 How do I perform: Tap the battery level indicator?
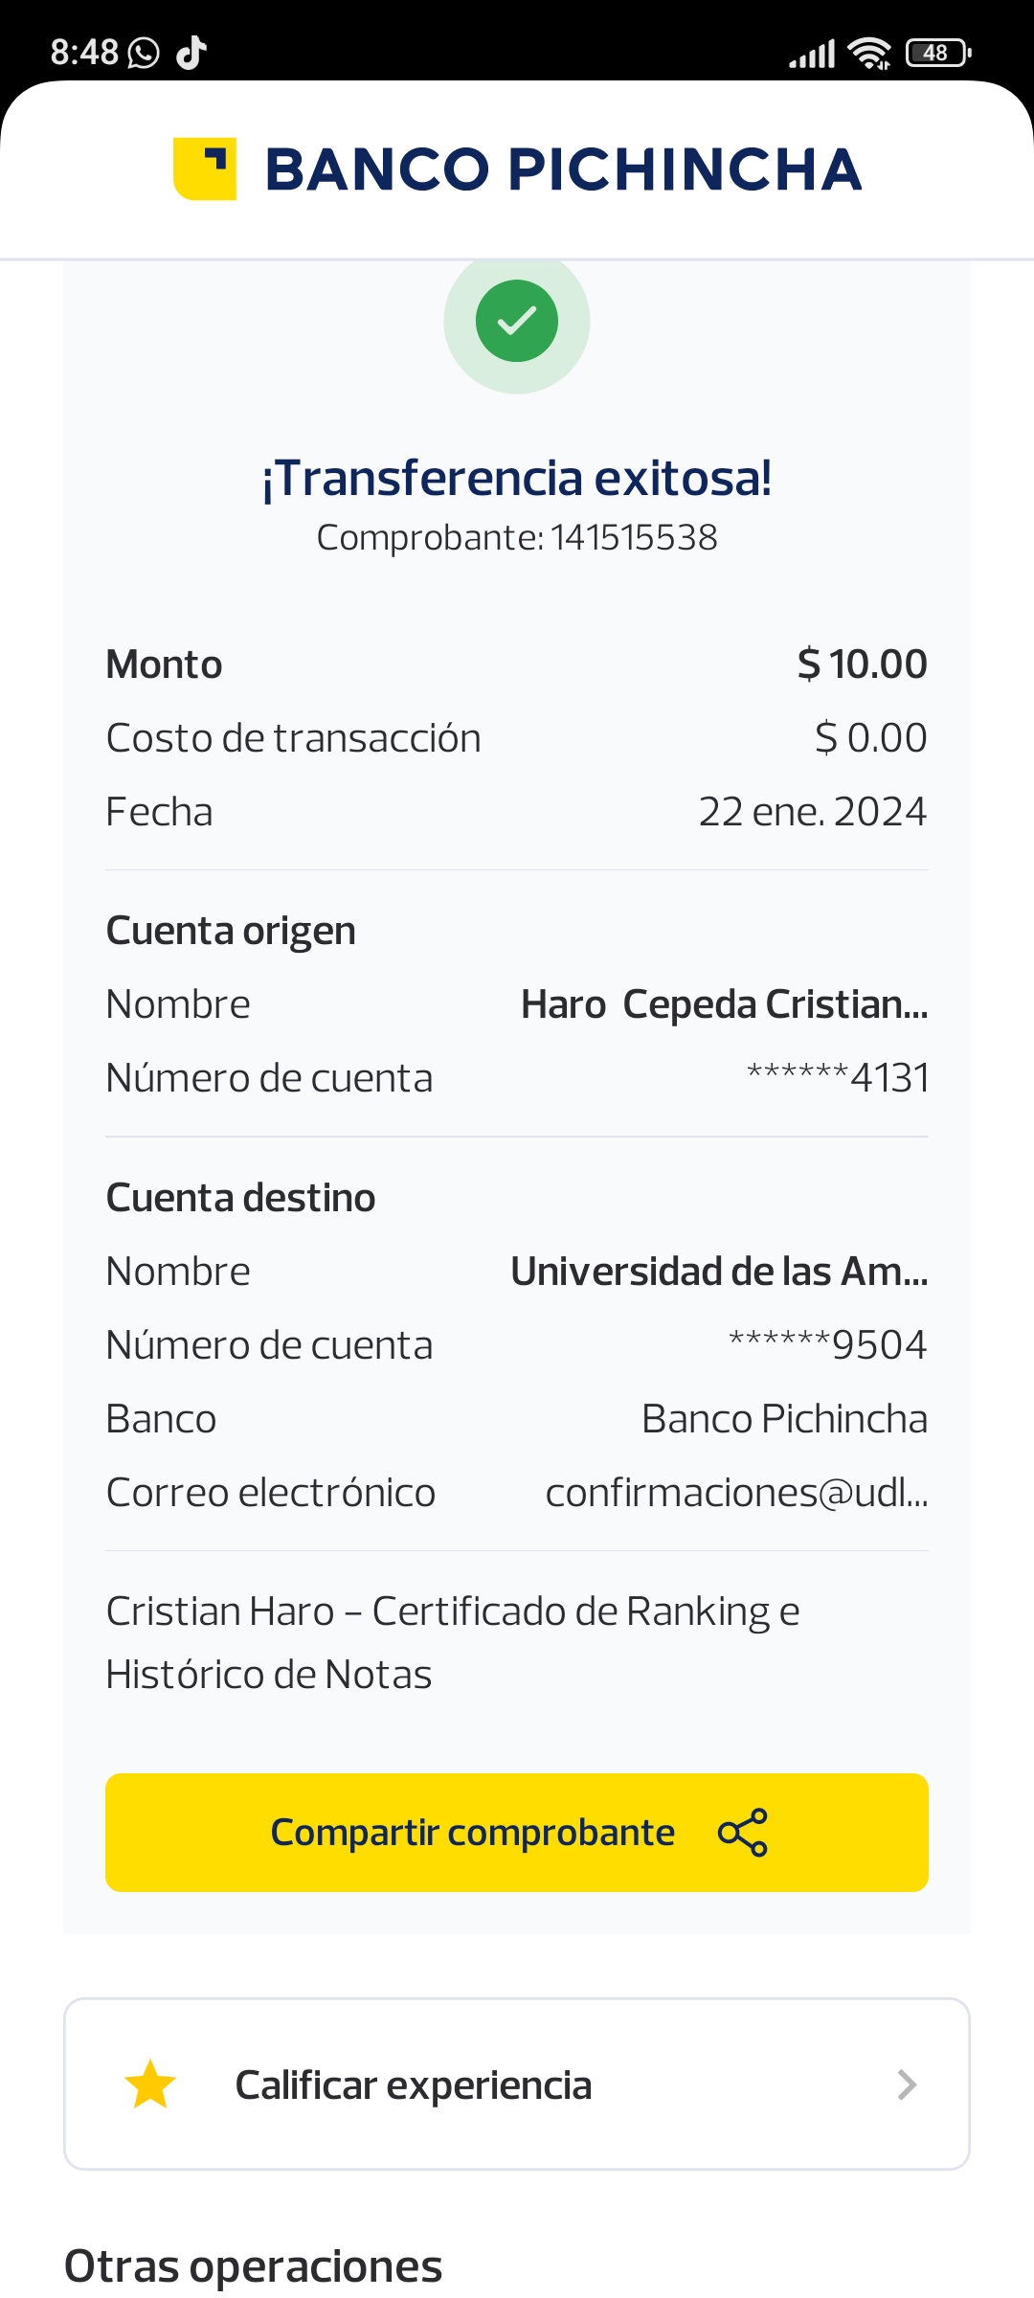pos(937,54)
